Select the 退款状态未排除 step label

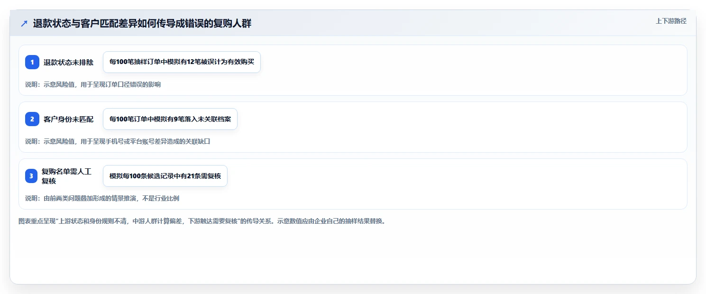(x=69, y=62)
